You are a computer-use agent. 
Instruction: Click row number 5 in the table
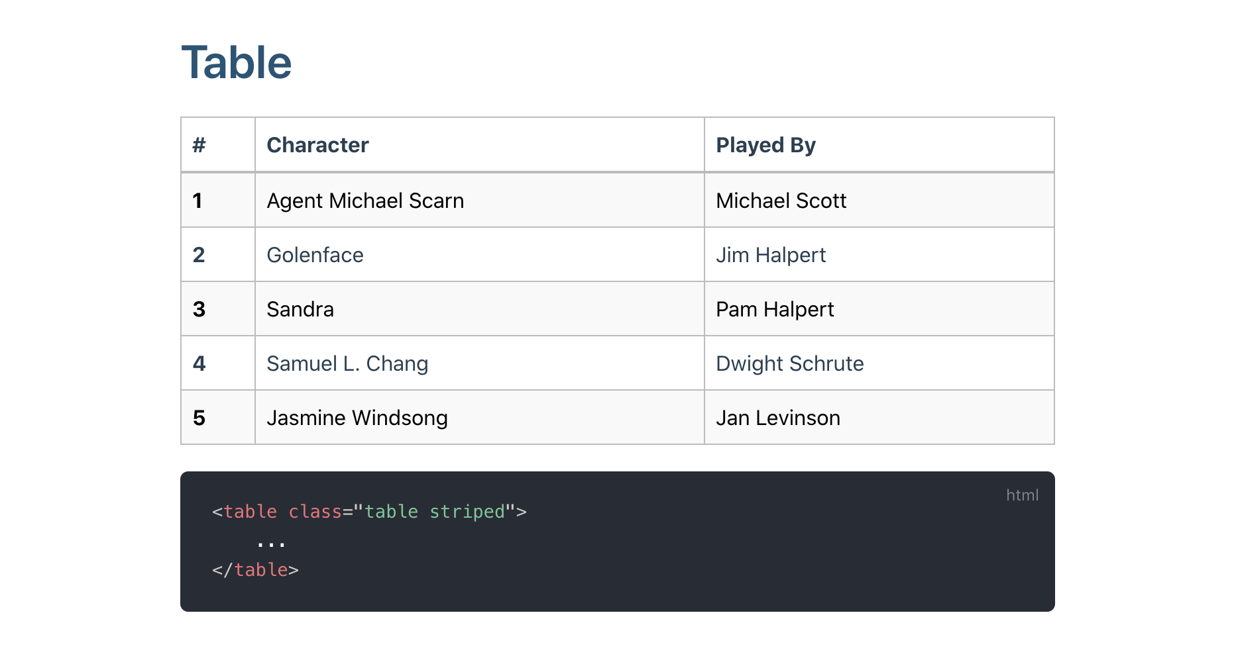coord(198,417)
